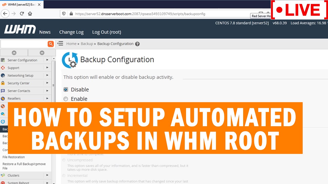
Task: Click Log Out (root)
Action: coord(107,32)
